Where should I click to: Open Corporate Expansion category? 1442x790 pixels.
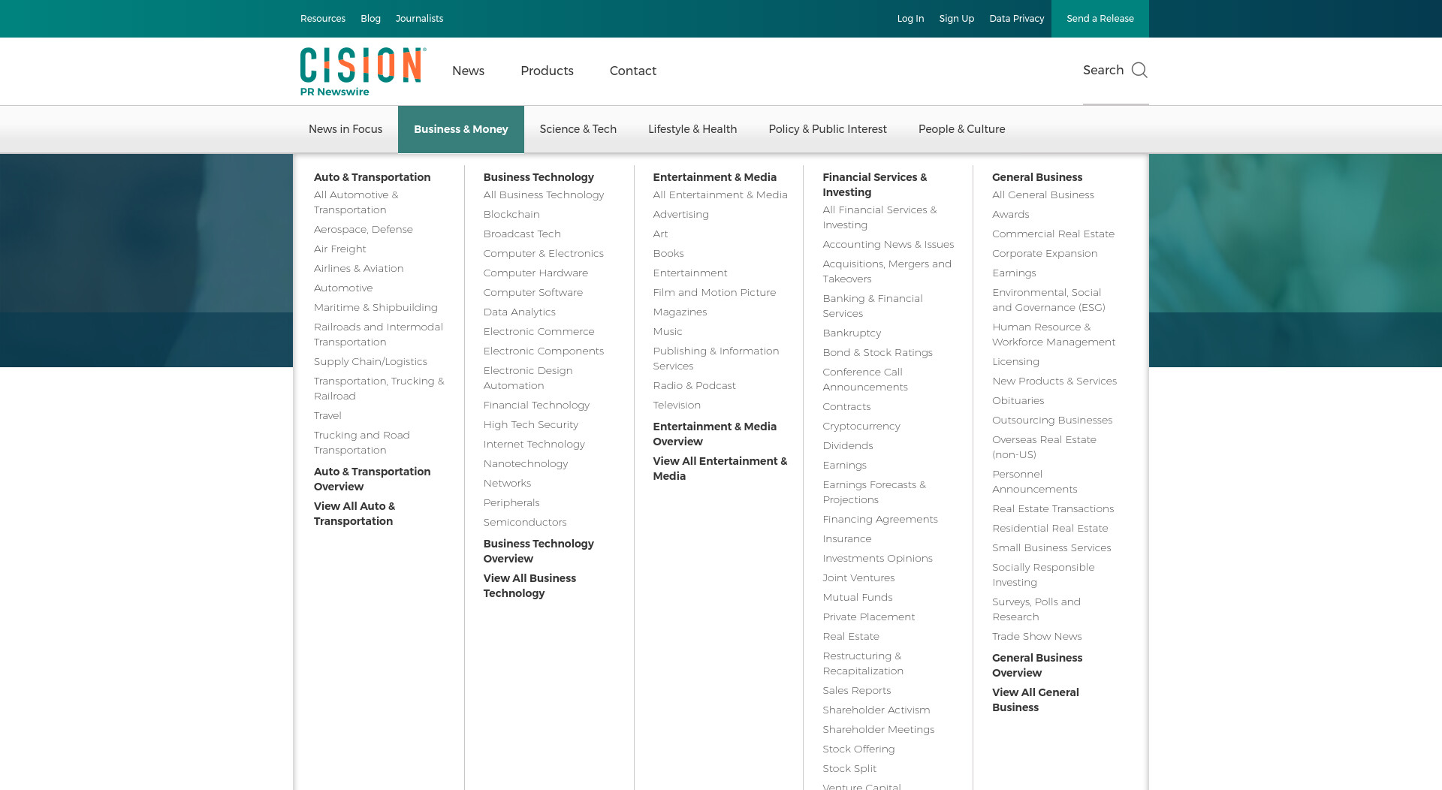click(x=1045, y=254)
